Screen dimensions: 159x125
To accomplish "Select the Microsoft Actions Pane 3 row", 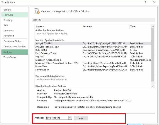I will click(x=93, y=60).
